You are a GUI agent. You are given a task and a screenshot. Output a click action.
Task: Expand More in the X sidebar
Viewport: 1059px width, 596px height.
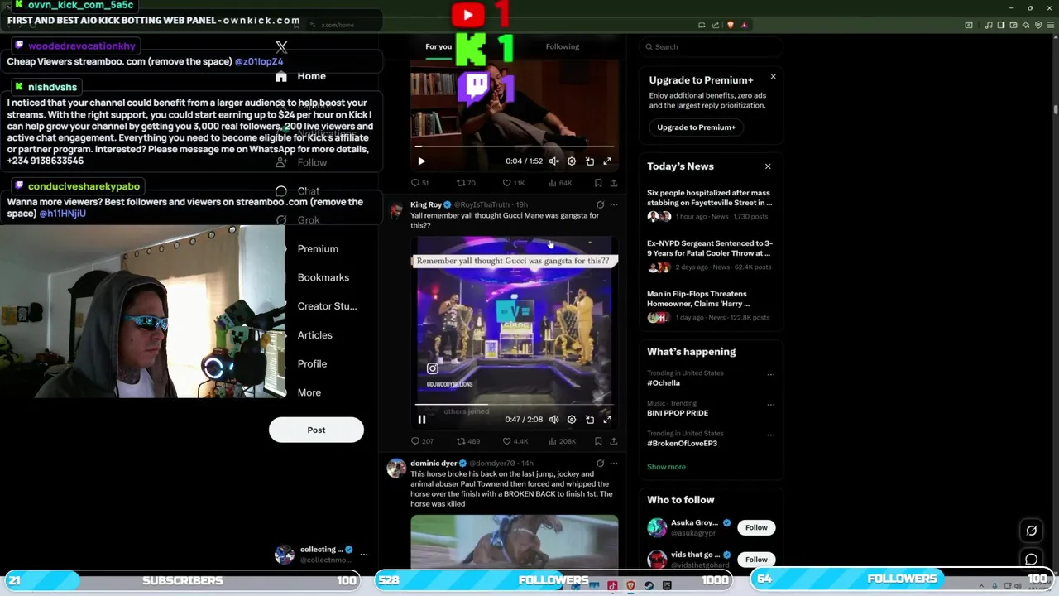click(309, 393)
